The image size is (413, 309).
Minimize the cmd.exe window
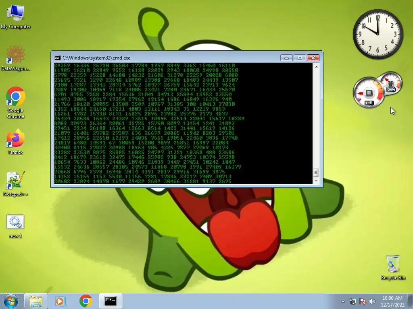(286, 58)
